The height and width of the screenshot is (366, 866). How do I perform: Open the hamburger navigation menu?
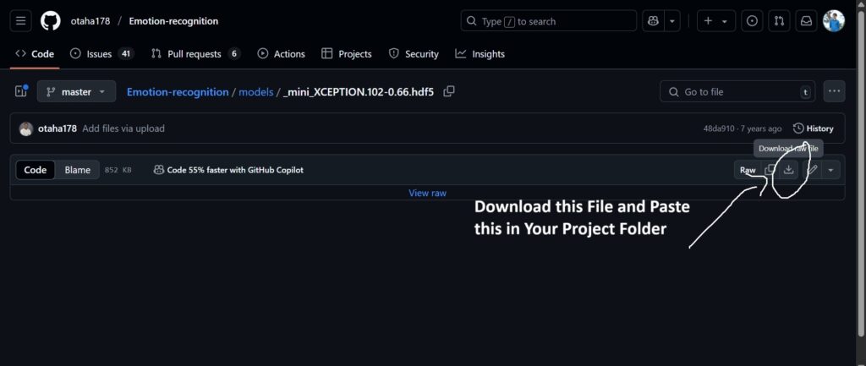point(21,21)
